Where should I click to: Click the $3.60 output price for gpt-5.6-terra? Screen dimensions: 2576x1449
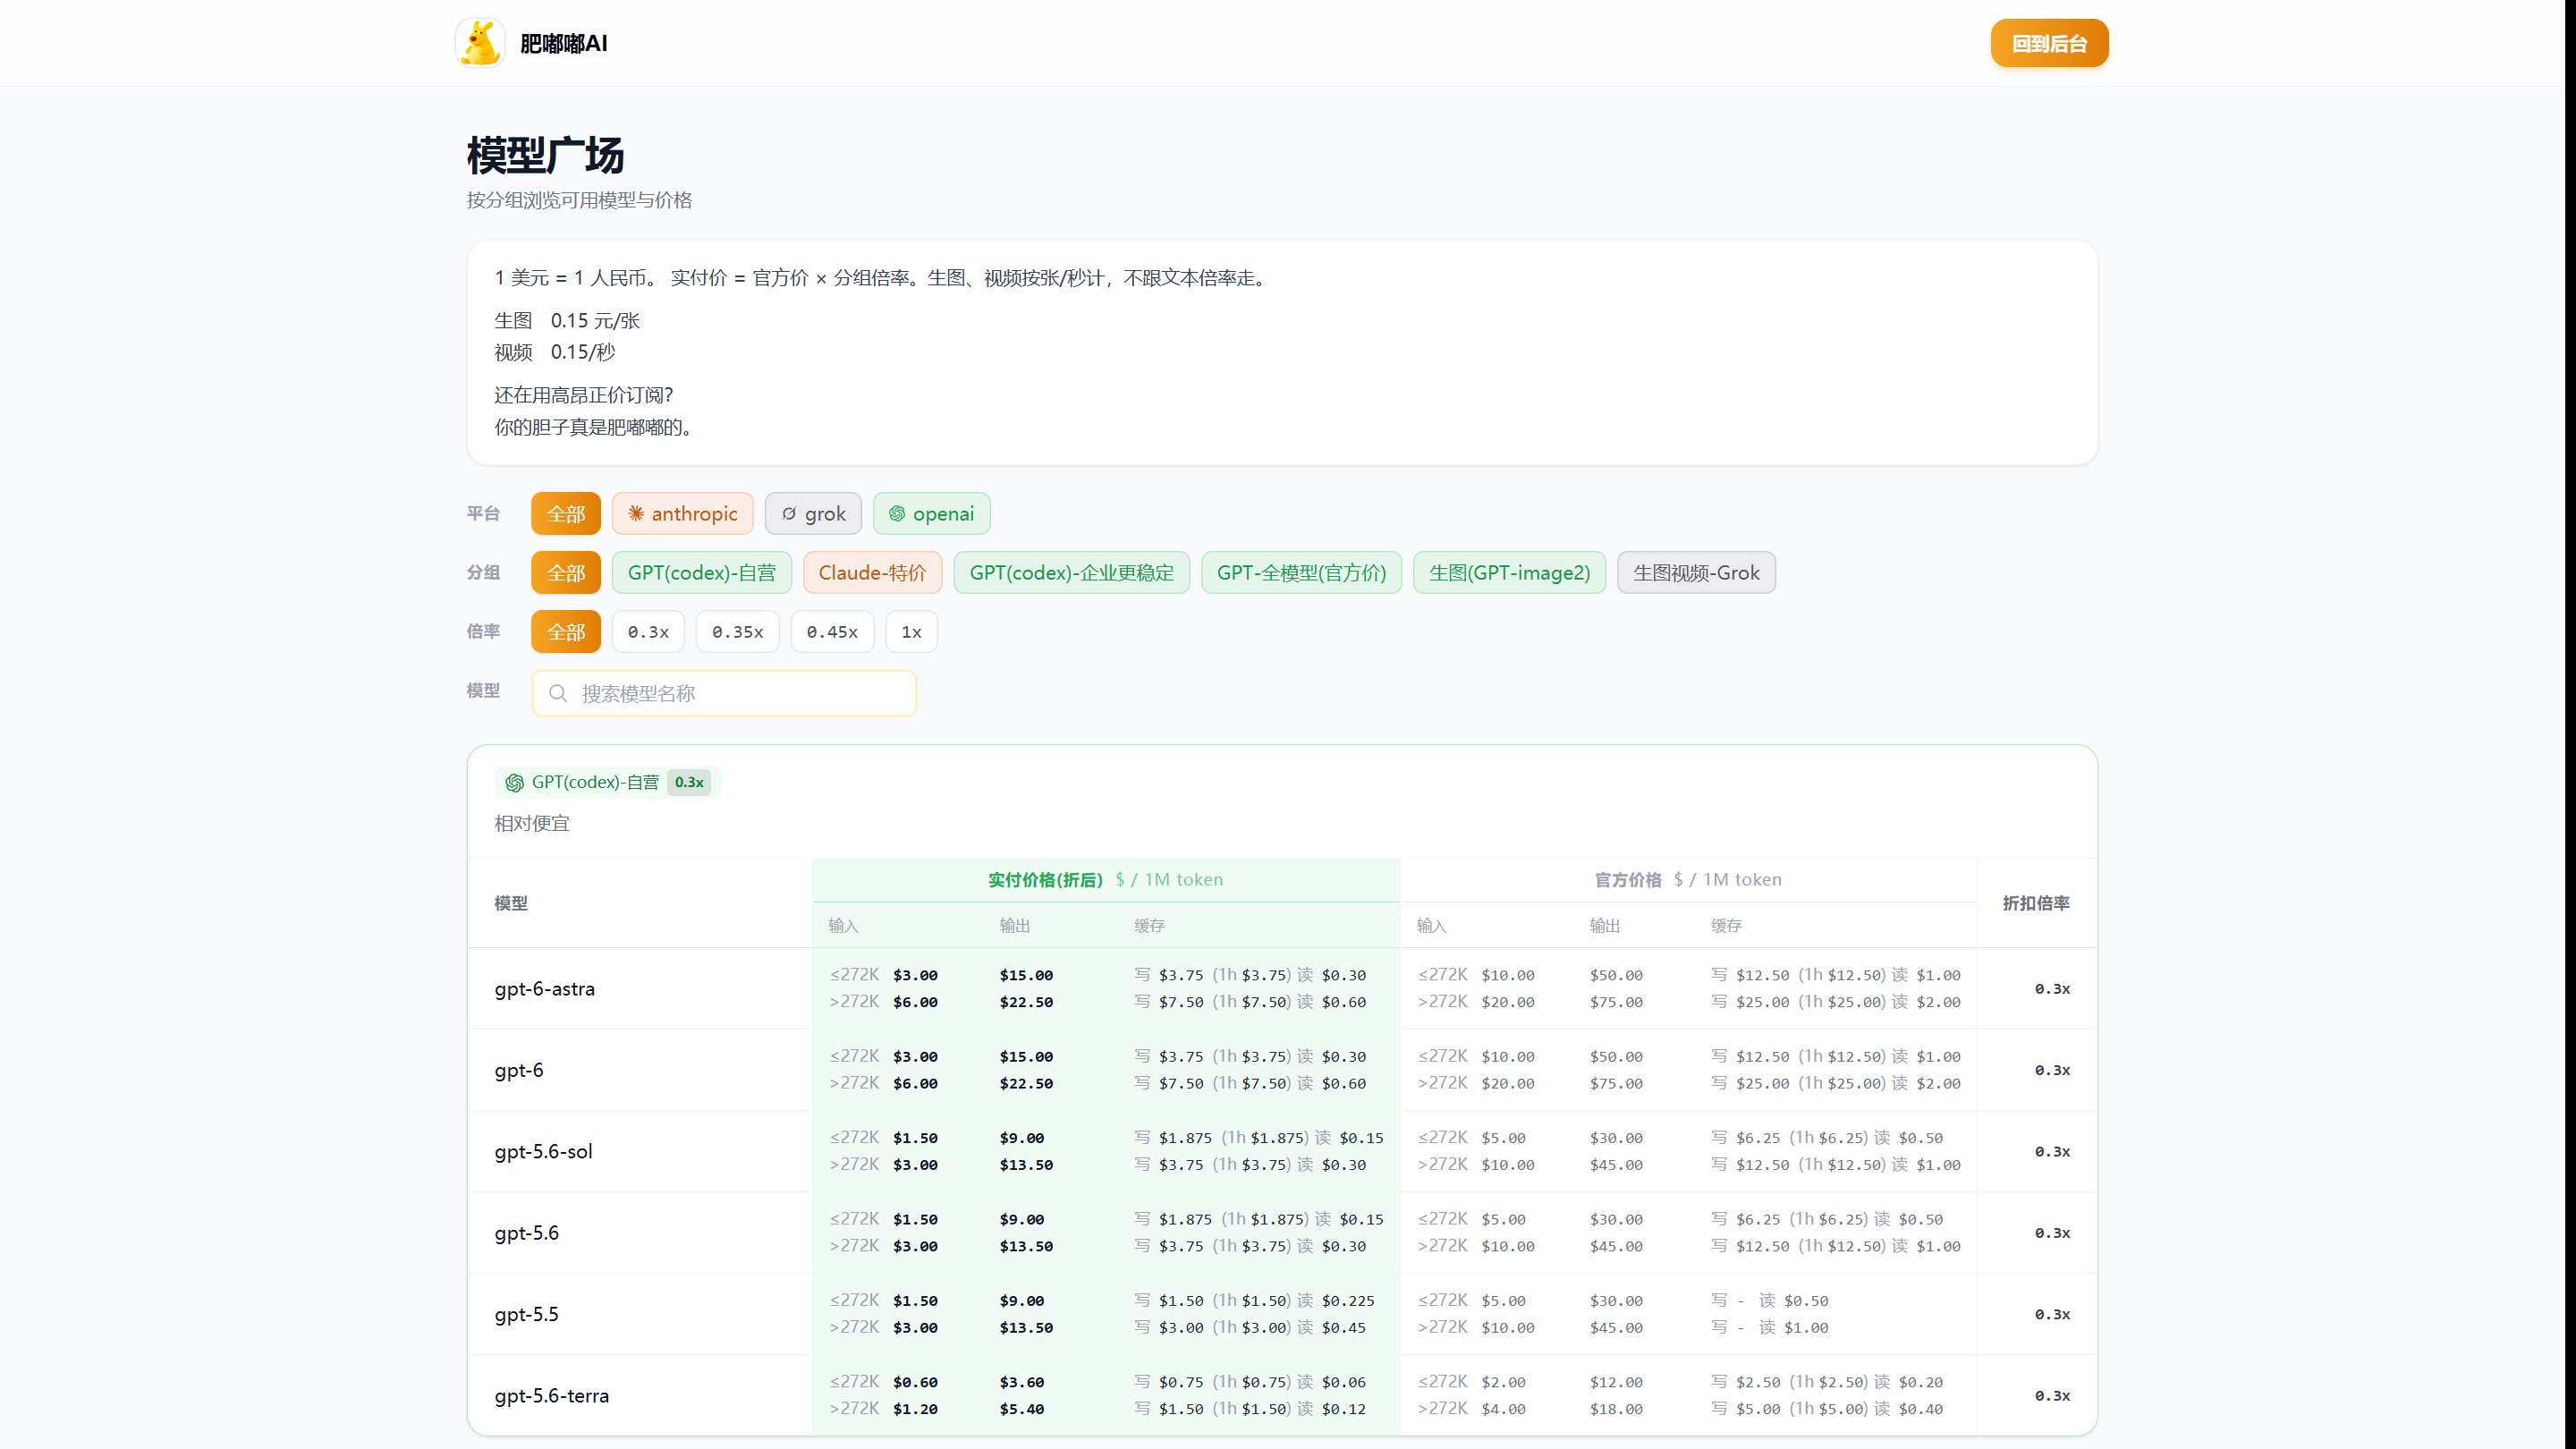click(x=1022, y=1382)
